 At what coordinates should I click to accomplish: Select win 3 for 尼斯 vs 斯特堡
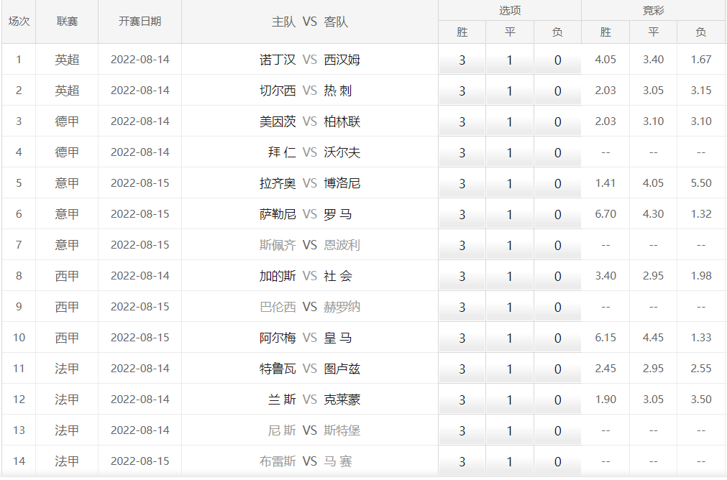click(462, 430)
